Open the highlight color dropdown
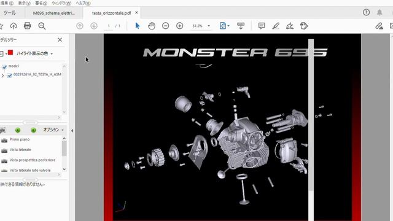 click(x=52, y=53)
